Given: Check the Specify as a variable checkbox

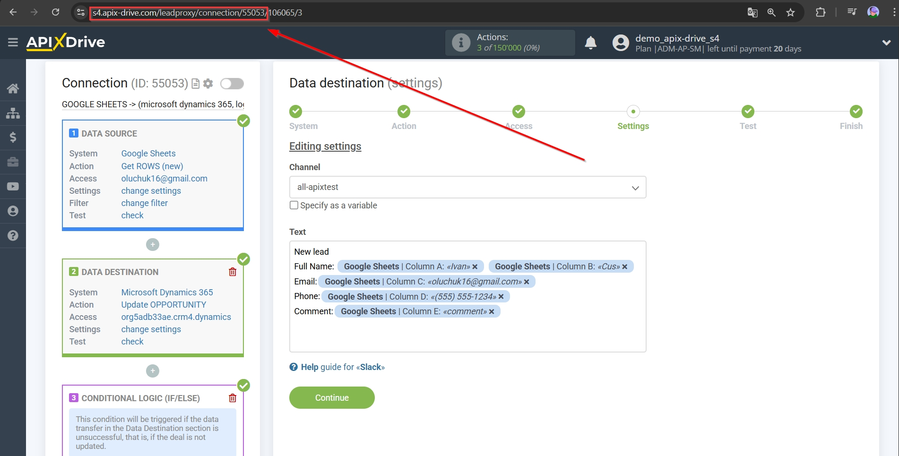Looking at the screenshot, I should click(x=294, y=205).
